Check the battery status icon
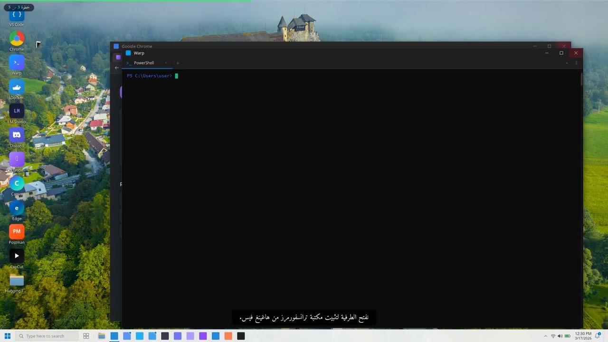The height and width of the screenshot is (342, 608). [567, 336]
